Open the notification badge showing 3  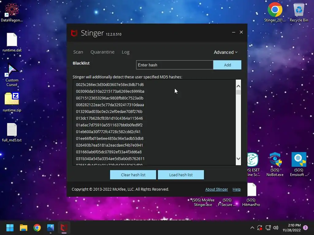305,228
